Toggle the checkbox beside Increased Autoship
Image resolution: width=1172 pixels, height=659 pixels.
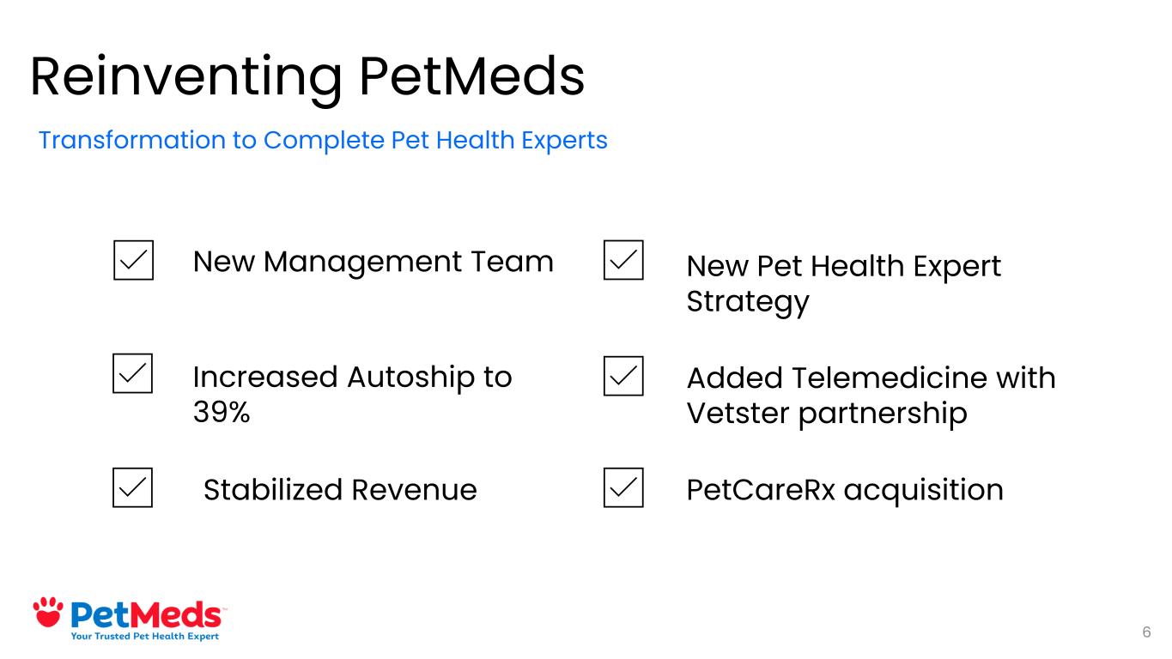pyautogui.click(x=133, y=373)
